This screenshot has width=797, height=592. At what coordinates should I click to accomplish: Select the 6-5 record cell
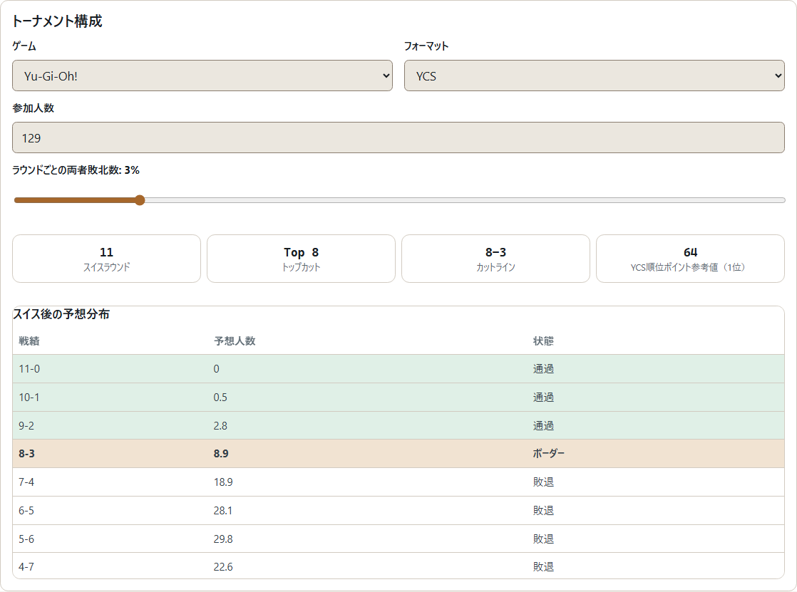click(x=26, y=511)
